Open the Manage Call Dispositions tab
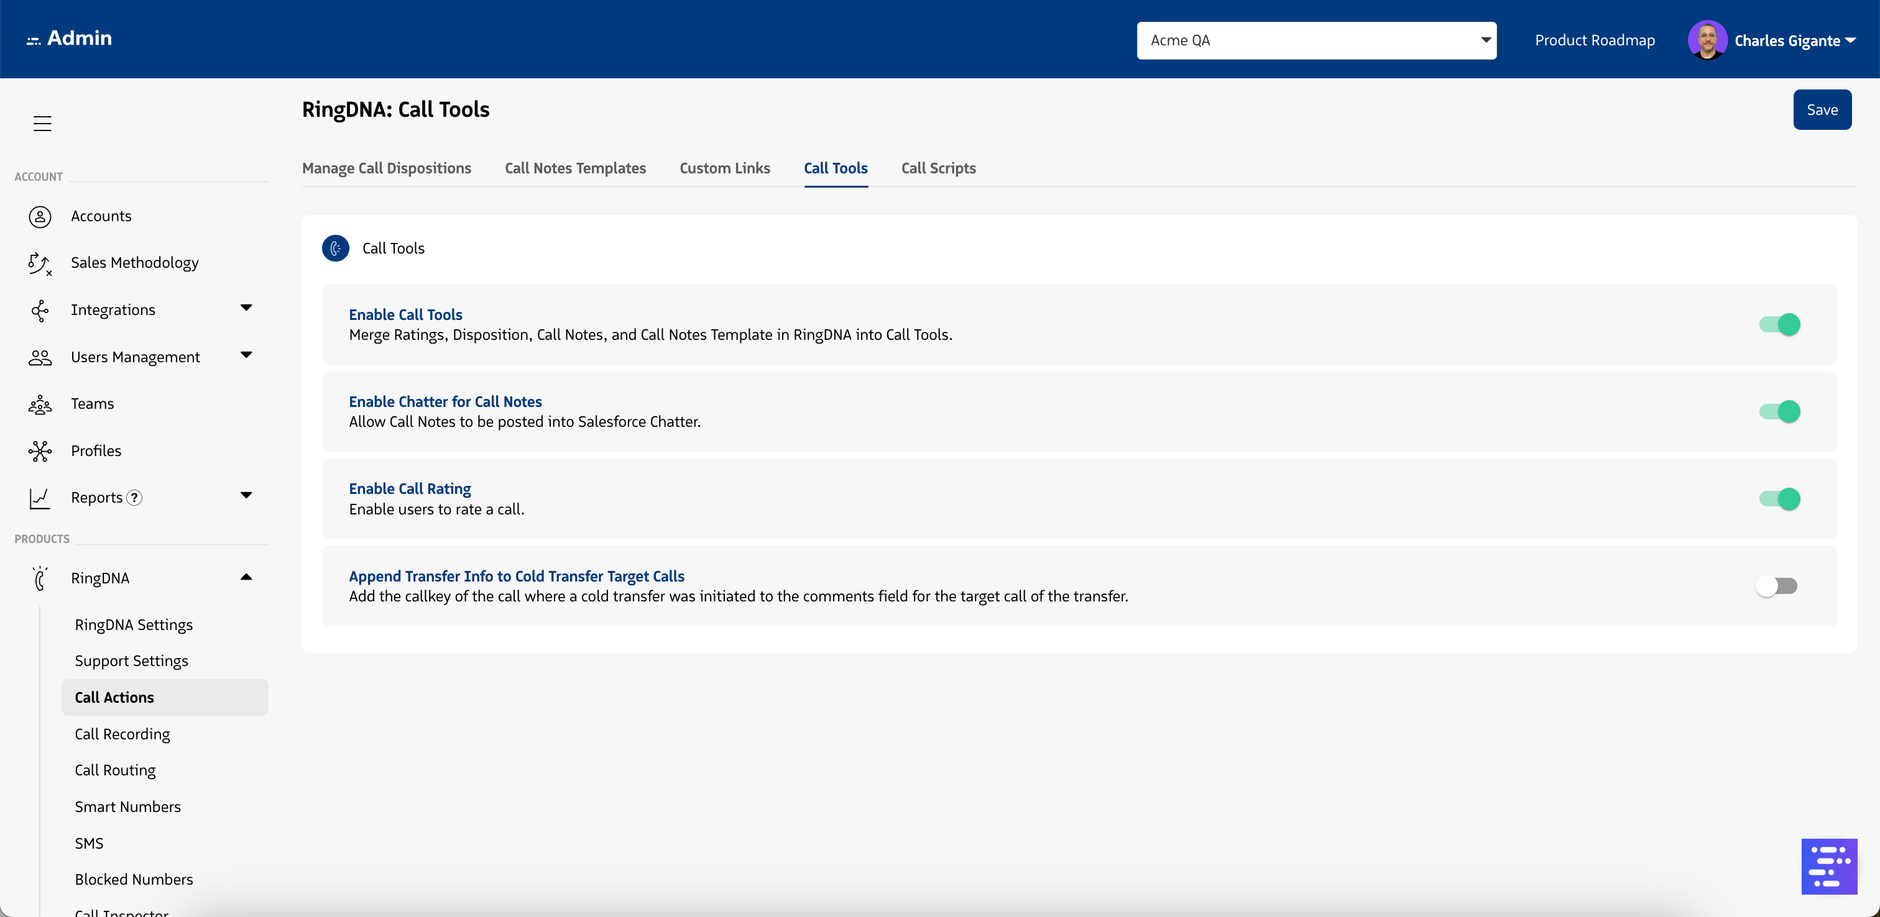The width and height of the screenshot is (1880, 917). click(x=386, y=168)
